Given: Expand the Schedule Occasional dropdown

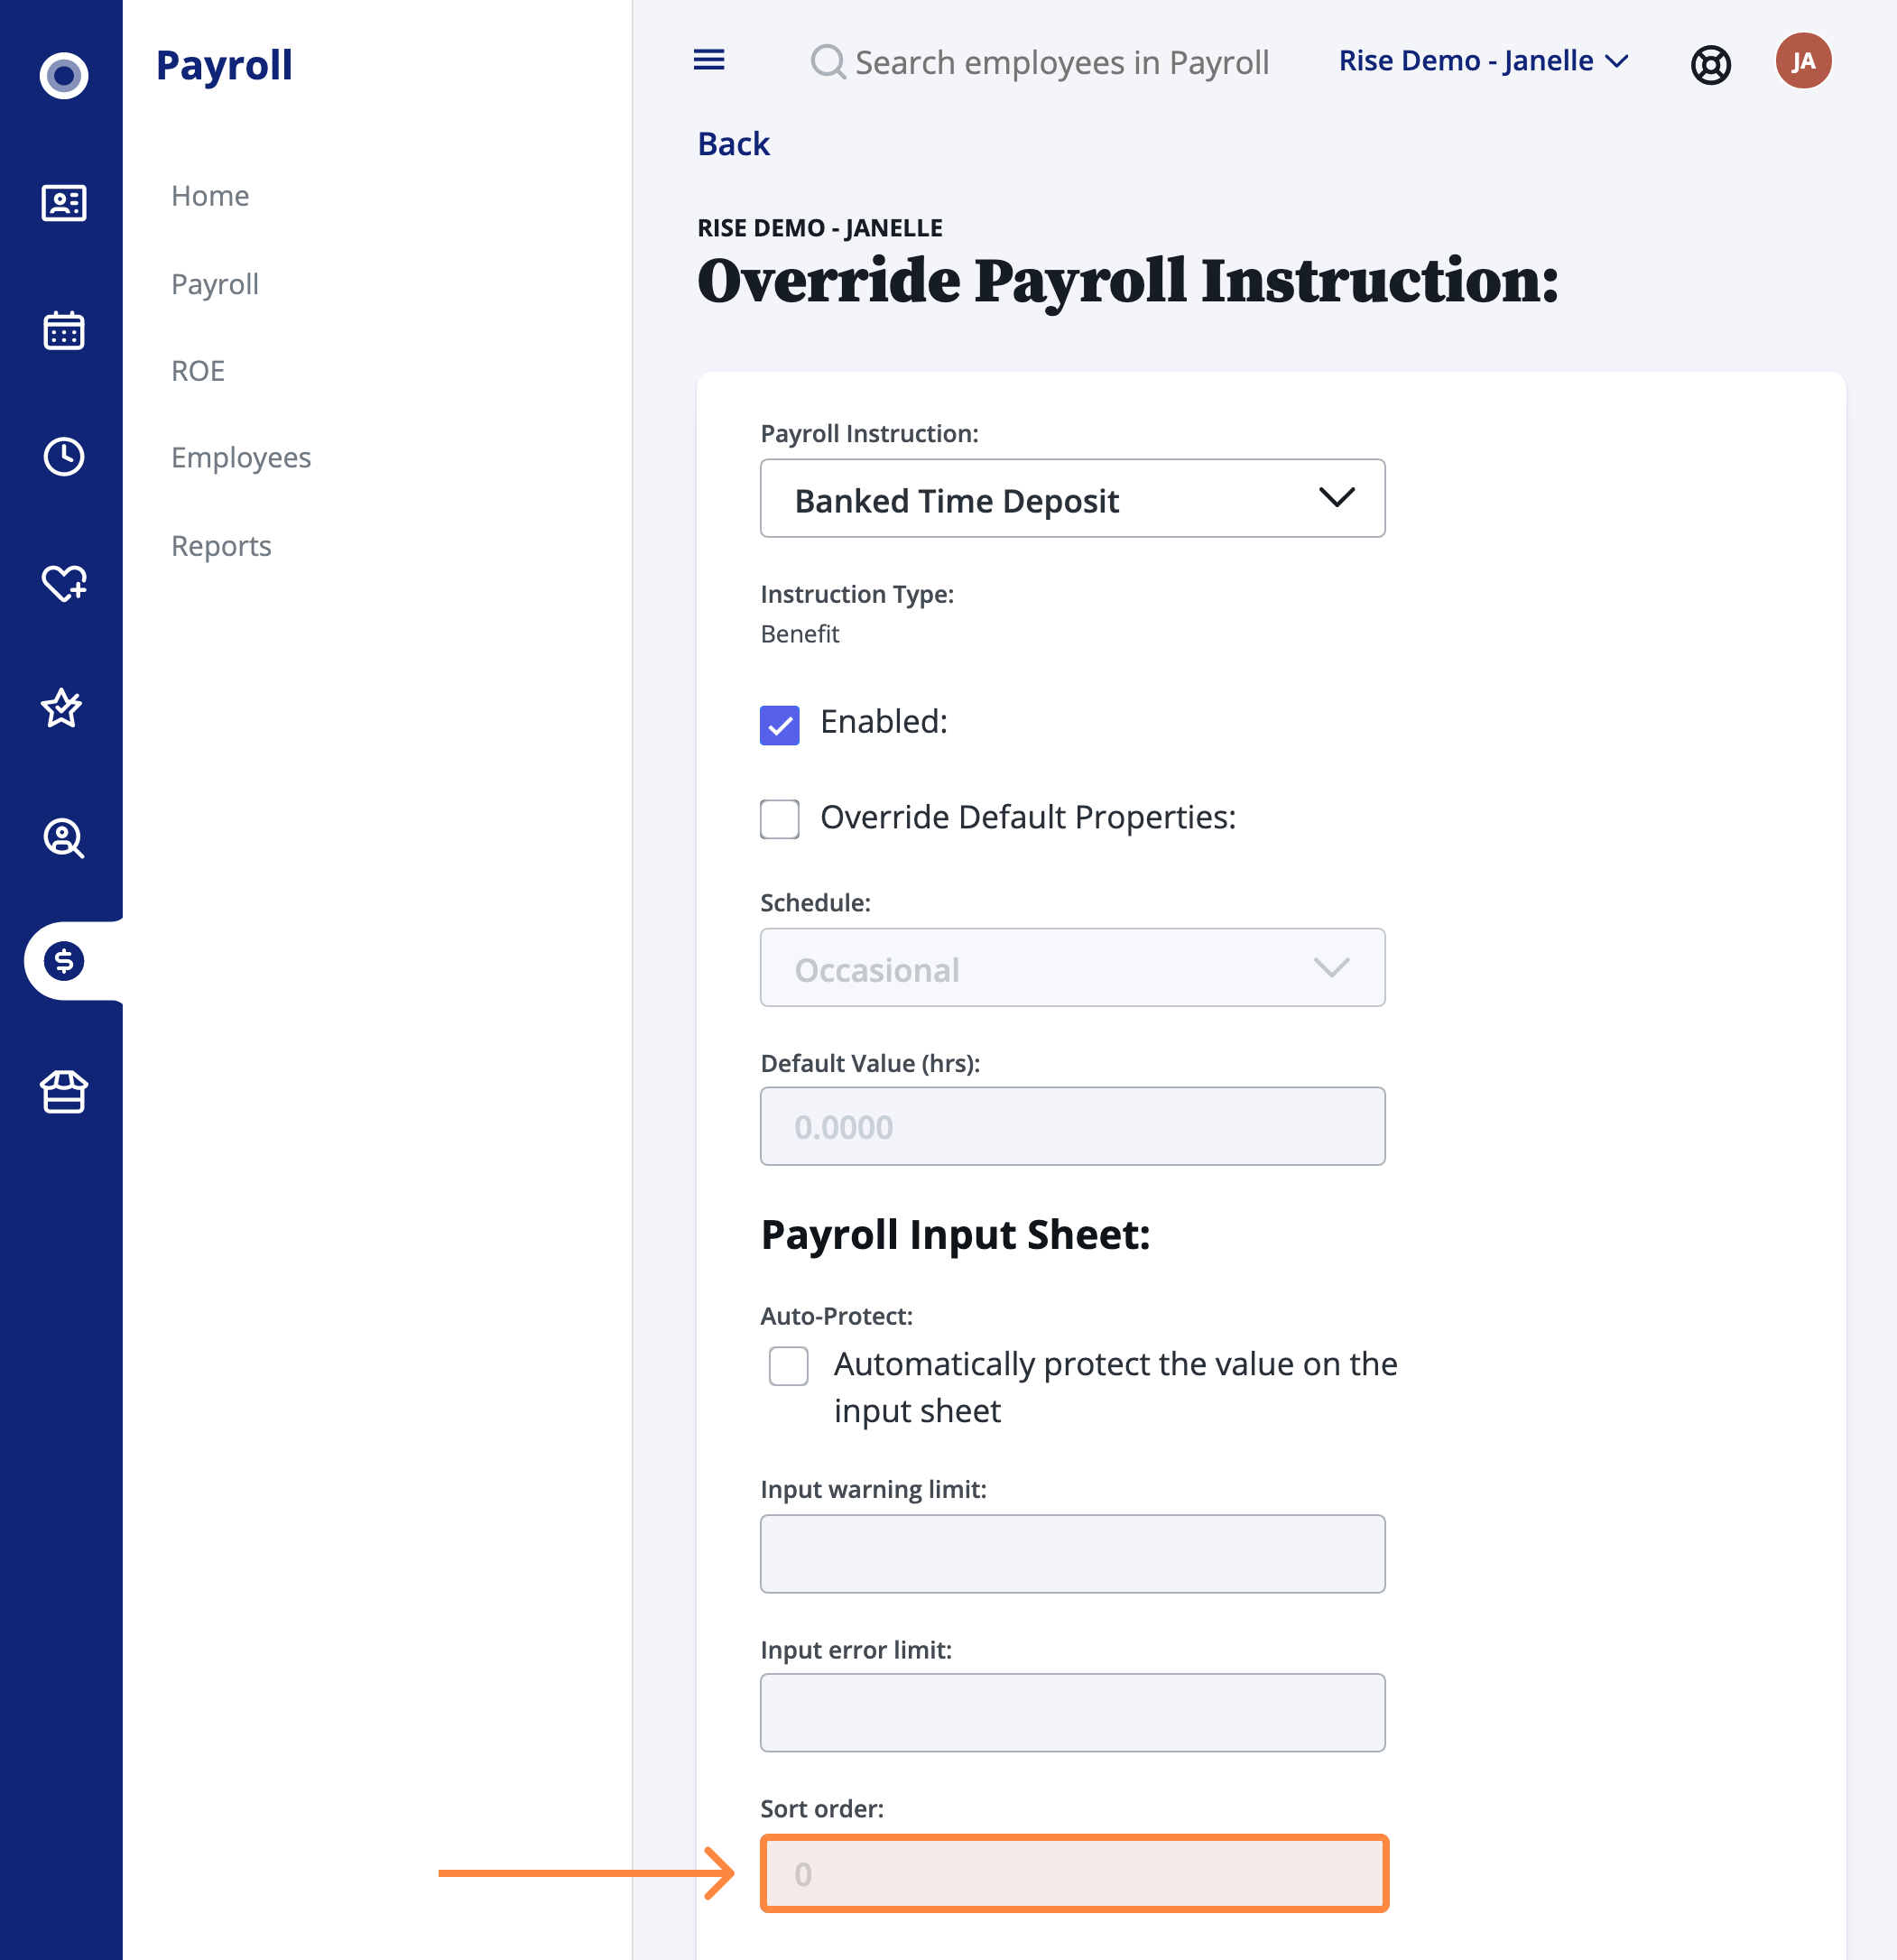Looking at the screenshot, I should (1072, 967).
